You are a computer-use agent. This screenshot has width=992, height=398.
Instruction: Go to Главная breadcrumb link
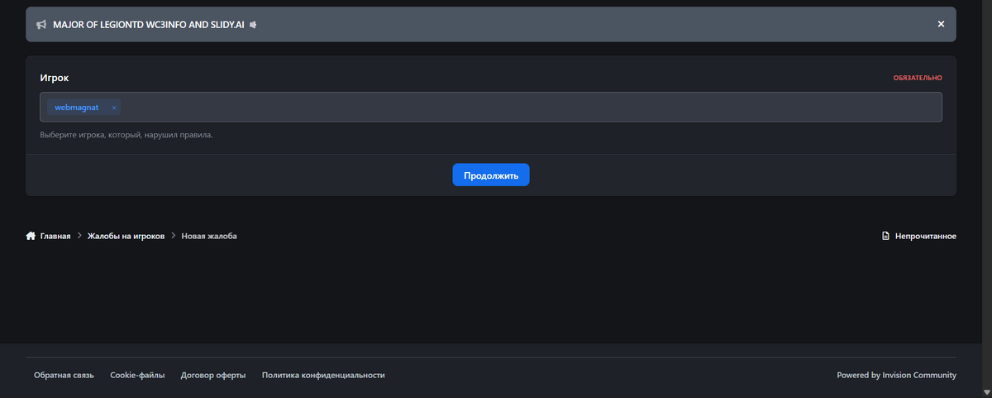pyautogui.click(x=55, y=236)
